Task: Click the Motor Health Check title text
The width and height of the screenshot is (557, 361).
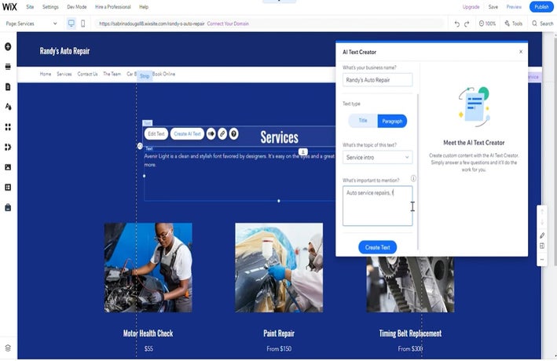Action: coord(148,334)
